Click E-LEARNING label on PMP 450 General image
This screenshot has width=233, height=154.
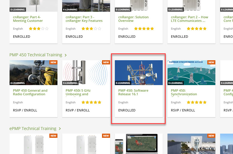18,83
